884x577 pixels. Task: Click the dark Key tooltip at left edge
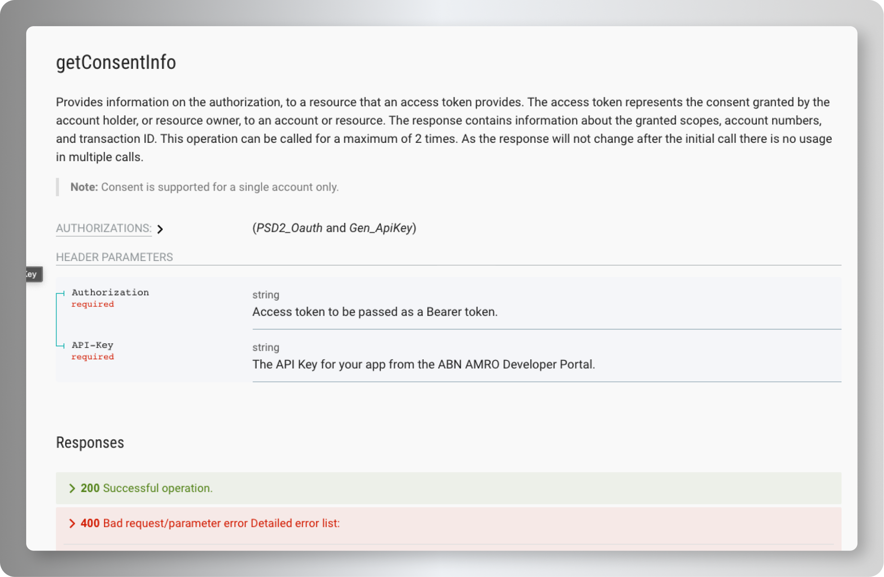(x=33, y=274)
